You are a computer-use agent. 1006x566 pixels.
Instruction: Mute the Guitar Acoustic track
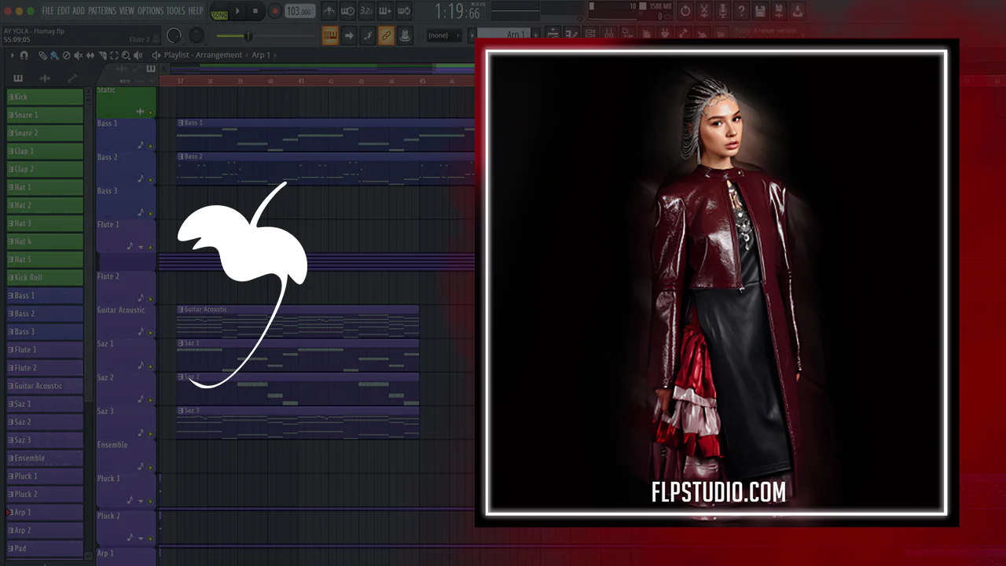pyautogui.click(x=150, y=334)
